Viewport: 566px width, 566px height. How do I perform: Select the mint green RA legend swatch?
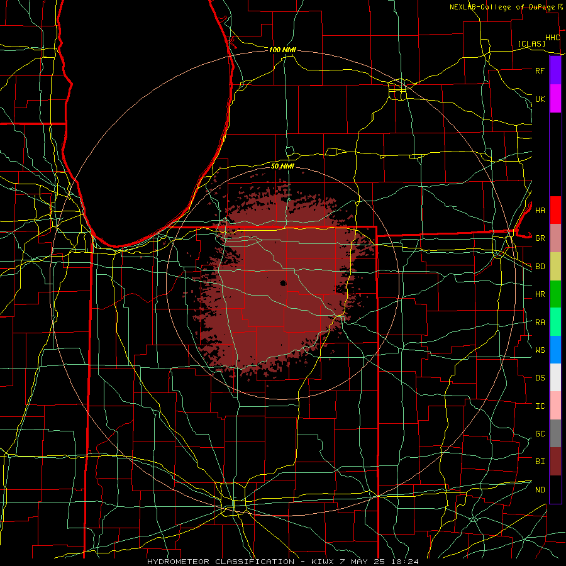click(x=555, y=322)
